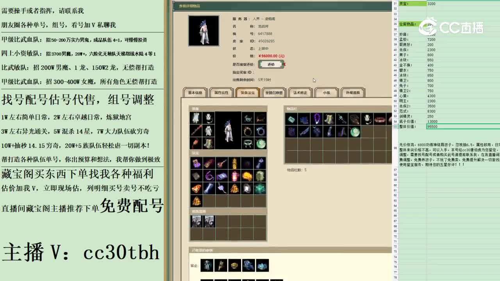Open the 基本信息 tab

click(x=195, y=92)
